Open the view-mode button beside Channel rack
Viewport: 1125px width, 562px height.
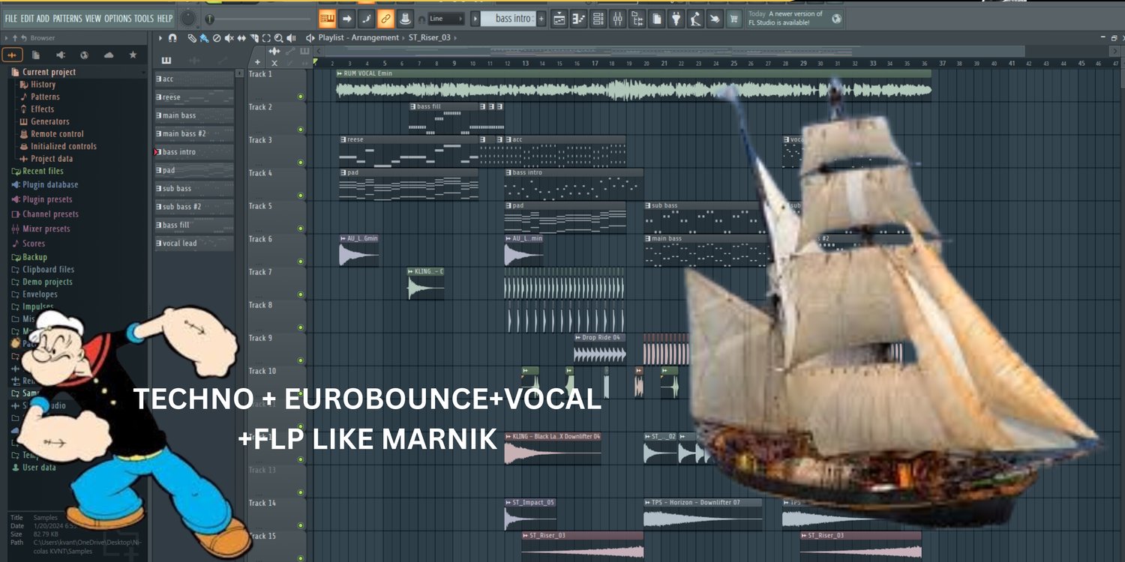coord(578,19)
